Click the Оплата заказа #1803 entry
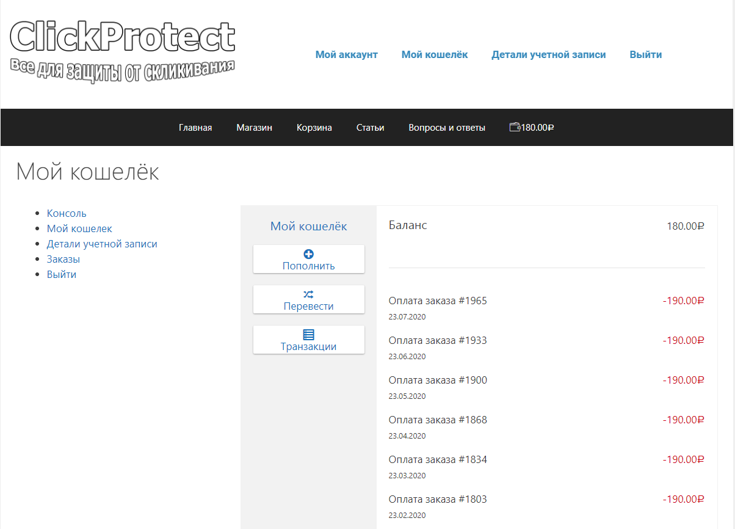 pyautogui.click(x=438, y=499)
